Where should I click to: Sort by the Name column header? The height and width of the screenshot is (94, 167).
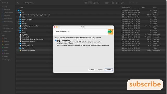[x=22, y=7]
